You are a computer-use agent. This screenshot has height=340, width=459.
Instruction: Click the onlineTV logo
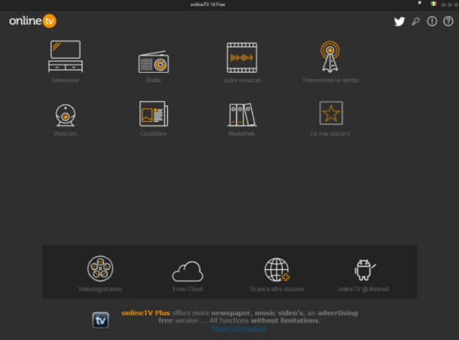[x=32, y=21]
